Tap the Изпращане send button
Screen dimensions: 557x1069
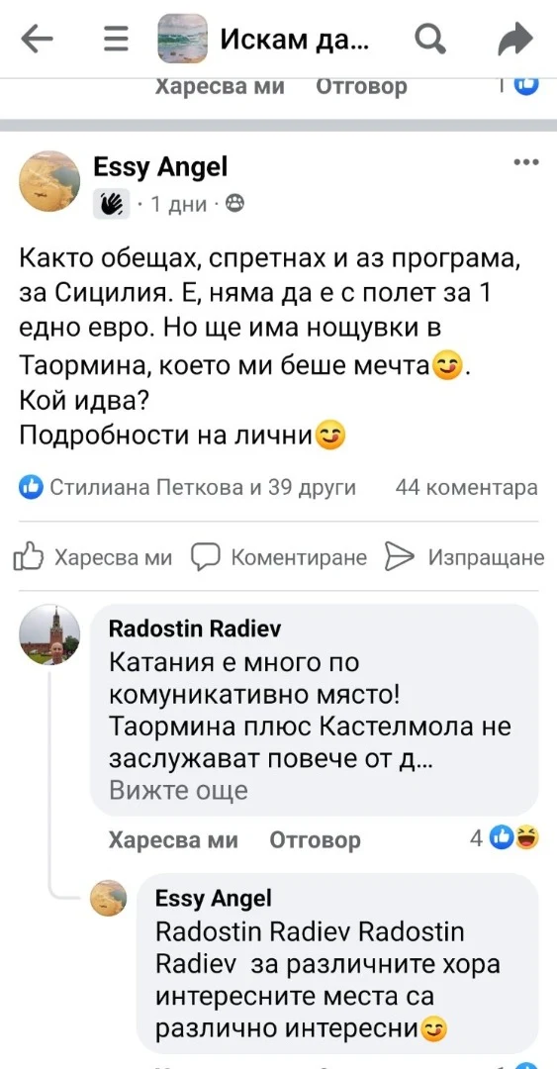click(x=464, y=558)
